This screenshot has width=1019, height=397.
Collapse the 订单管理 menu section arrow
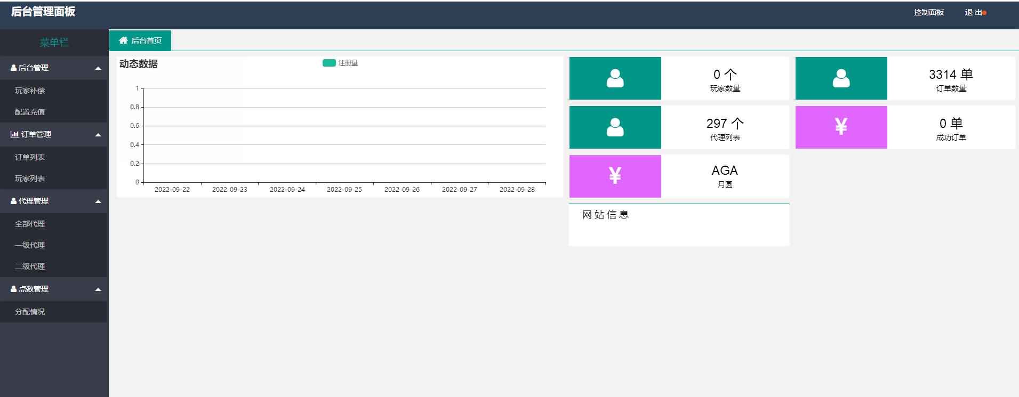pyautogui.click(x=98, y=135)
